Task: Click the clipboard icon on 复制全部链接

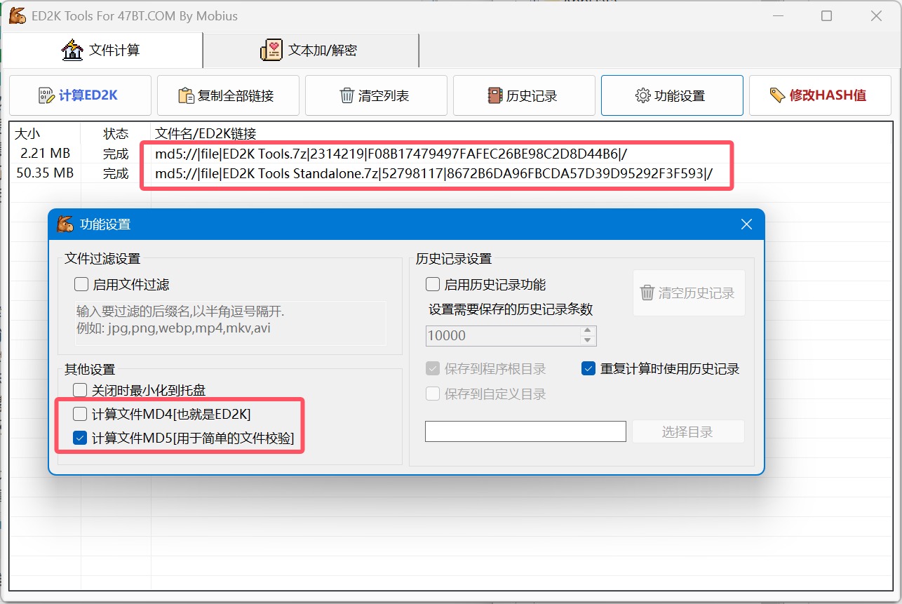Action: coord(186,95)
